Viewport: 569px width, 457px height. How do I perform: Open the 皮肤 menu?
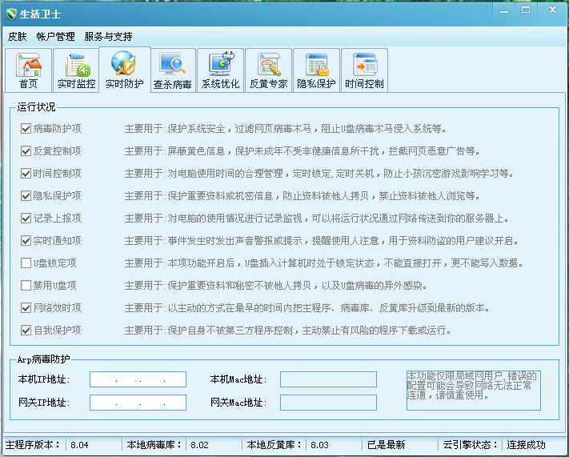tap(17, 36)
